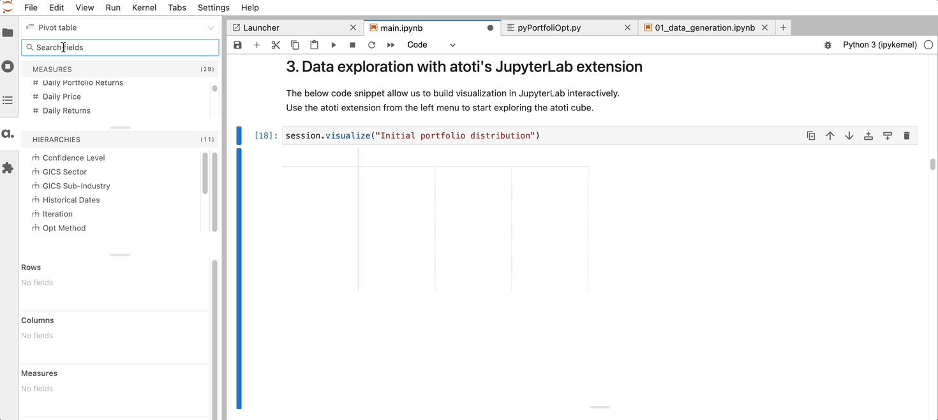
Task: Run the selected cell with play icon
Action: pyautogui.click(x=333, y=45)
